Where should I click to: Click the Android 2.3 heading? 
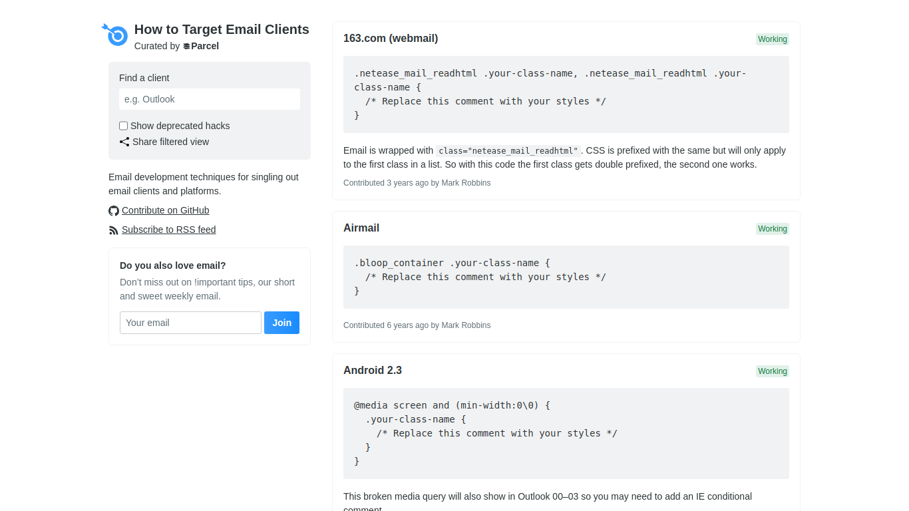tap(373, 371)
